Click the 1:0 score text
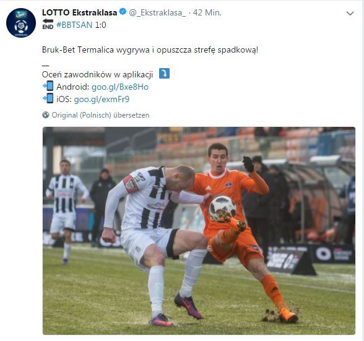The height and width of the screenshot is (341, 364). tap(100, 25)
